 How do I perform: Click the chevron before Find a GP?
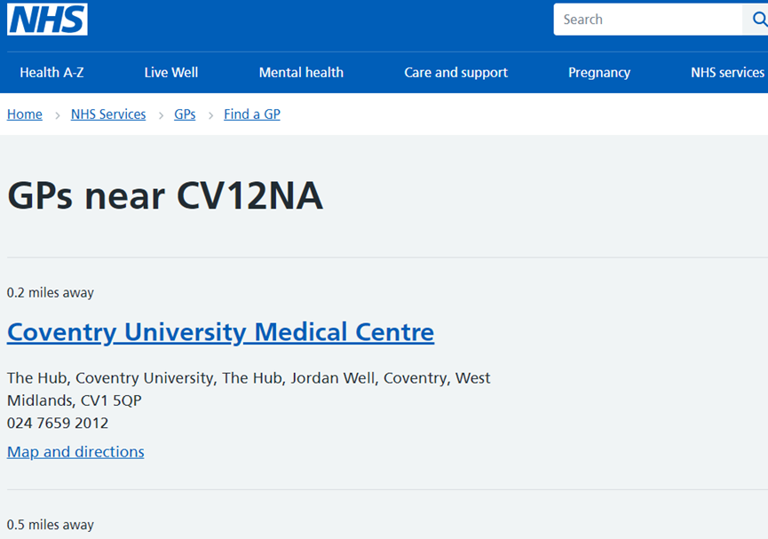pyautogui.click(x=210, y=115)
